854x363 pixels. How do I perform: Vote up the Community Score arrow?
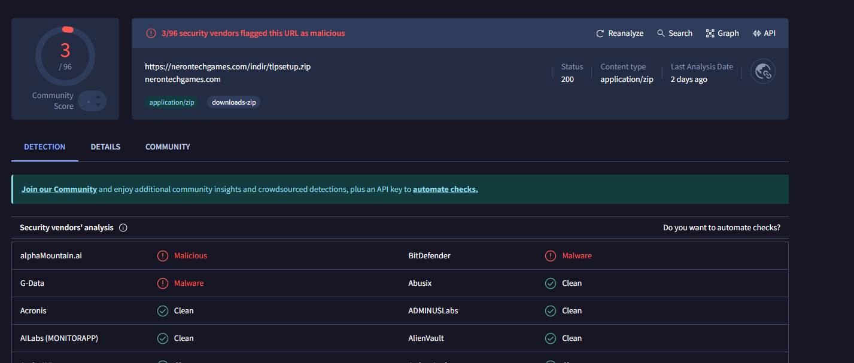[x=99, y=96]
